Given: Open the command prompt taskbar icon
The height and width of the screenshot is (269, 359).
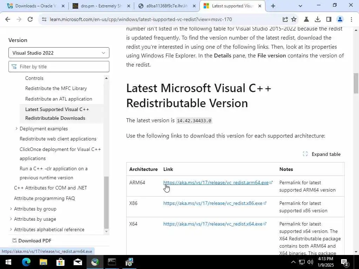Looking at the screenshot, I should [112, 262].
